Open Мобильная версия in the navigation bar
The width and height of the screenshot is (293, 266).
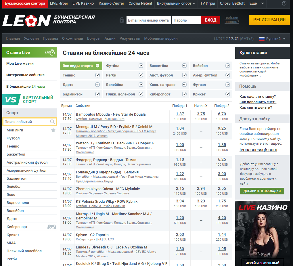(161, 39)
